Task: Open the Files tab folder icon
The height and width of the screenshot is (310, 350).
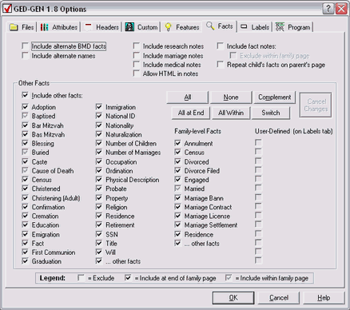Action: pos(14,27)
